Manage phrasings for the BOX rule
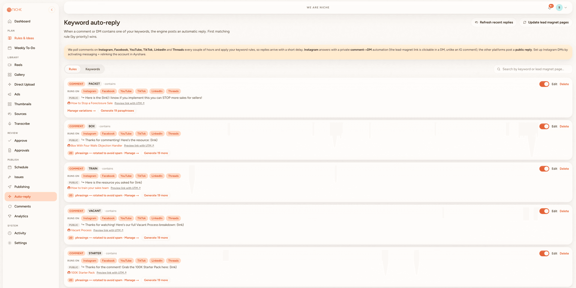Screen dimensions: 576x288 pyautogui.click(x=131, y=153)
